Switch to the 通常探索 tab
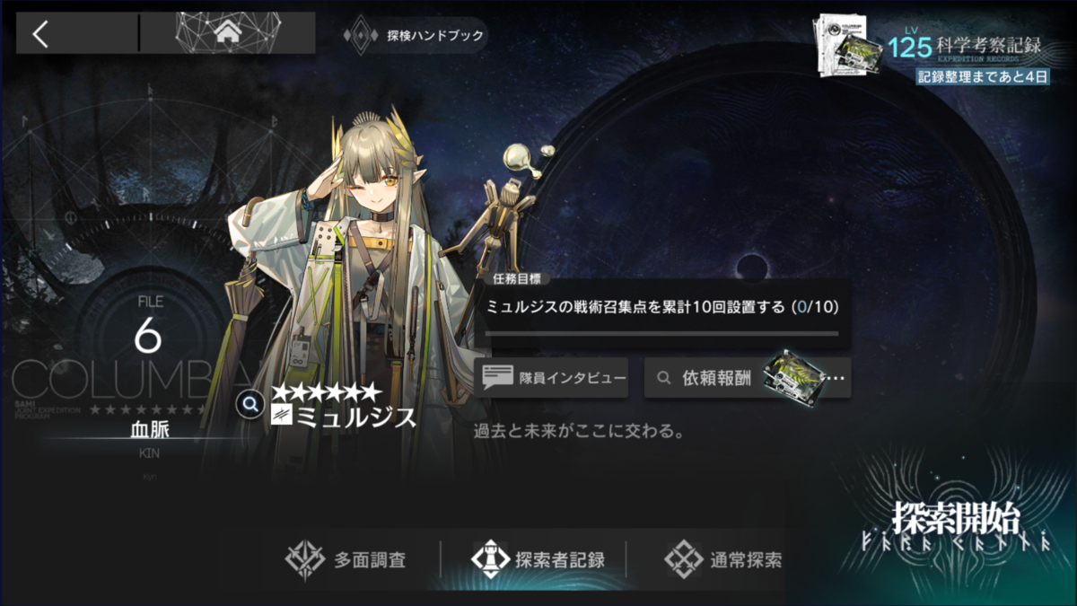This screenshot has width=1077, height=606. pyautogui.click(x=722, y=560)
